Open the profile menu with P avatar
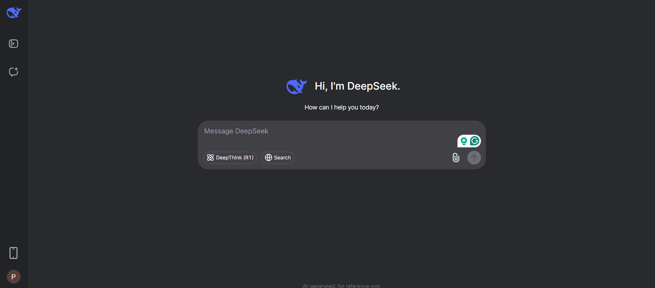Viewport: 655px width, 288px height. tap(14, 277)
